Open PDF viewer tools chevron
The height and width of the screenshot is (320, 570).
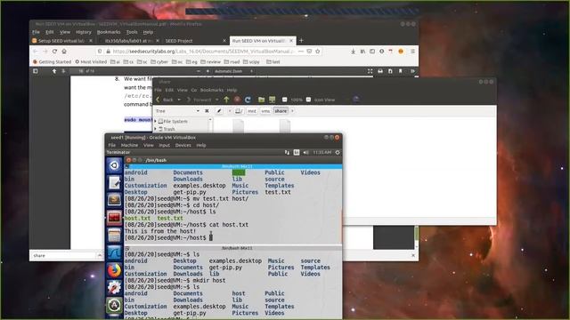(x=412, y=71)
